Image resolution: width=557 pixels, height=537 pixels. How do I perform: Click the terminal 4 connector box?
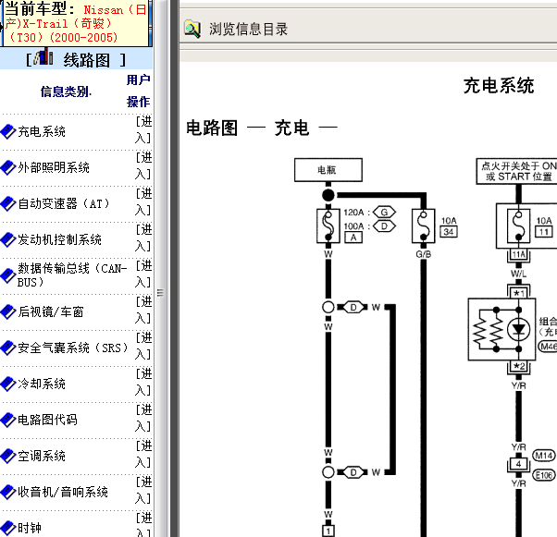point(519,464)
